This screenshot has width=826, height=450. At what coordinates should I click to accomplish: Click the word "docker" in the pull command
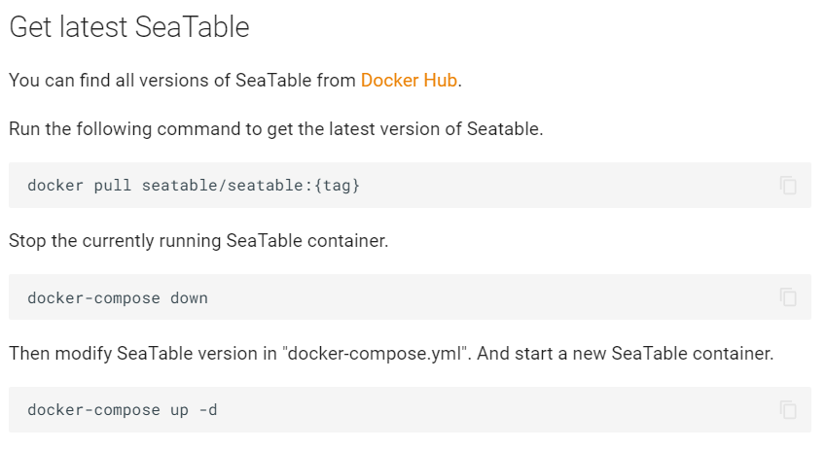pyautogui.click(x=55, y=186)
